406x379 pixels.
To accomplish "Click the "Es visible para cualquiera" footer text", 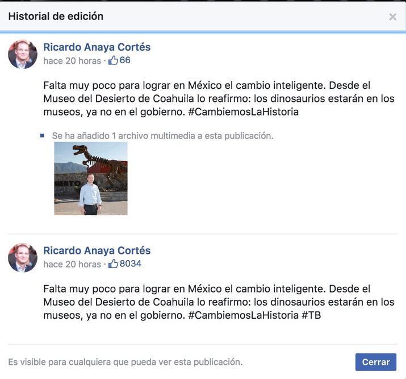I will tap(125, 362).
